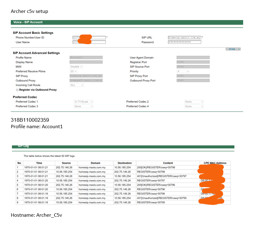
Task: Click the SIP Proxy field
Action: [x=86, y=76]
